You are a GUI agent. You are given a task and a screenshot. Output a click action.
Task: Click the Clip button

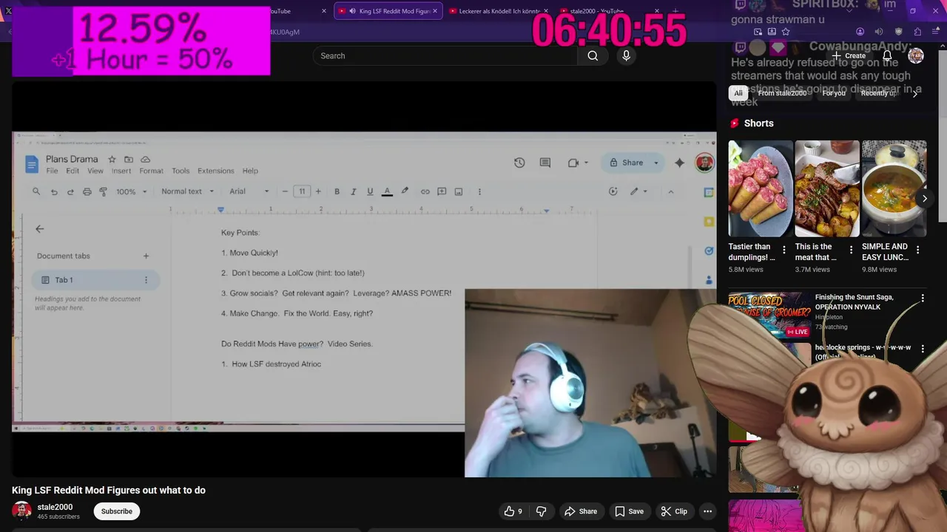pyautogui.click(x=674, y=511)
